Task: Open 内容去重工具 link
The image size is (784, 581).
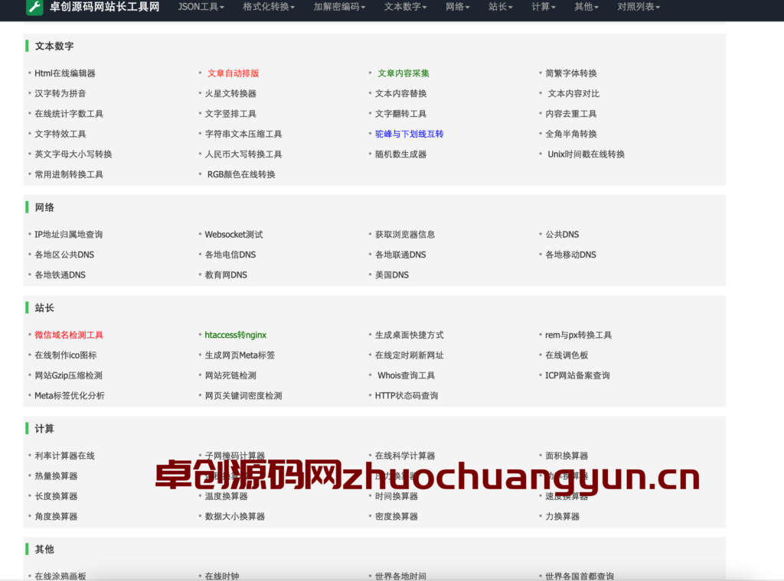Action: tap(571, 114)
